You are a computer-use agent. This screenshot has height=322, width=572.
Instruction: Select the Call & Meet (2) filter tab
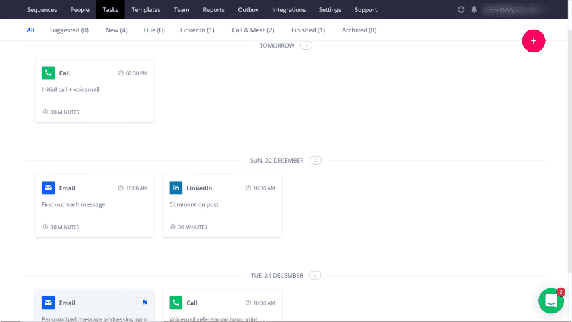tap(253, 30)
